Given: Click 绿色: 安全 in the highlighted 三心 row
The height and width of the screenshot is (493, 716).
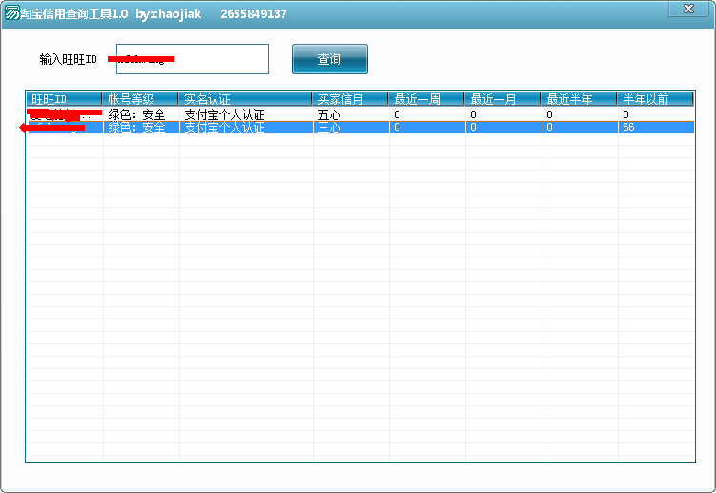Looking at the screenshot, I should 136,127.
